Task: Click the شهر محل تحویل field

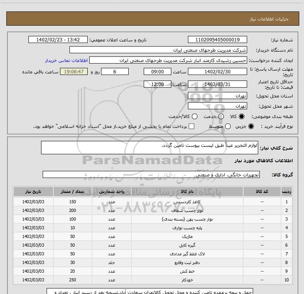Action: (217, 106)
